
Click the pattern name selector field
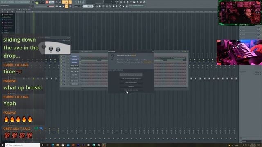point(88,6)
